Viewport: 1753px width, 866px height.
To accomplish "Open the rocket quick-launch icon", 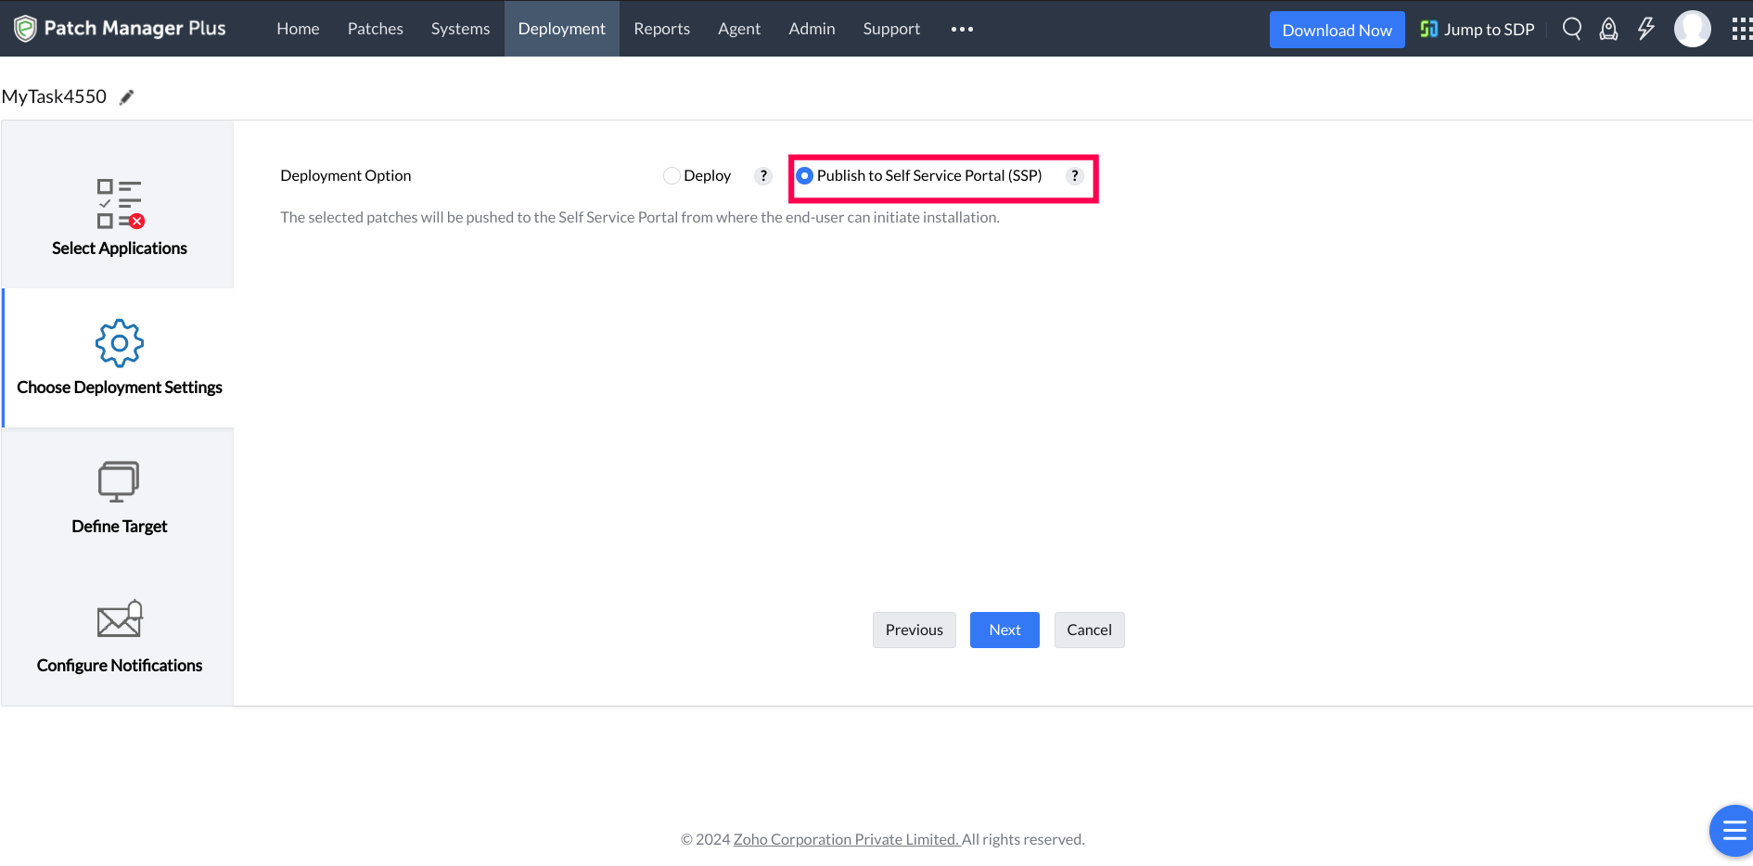I will point(1609,29).
